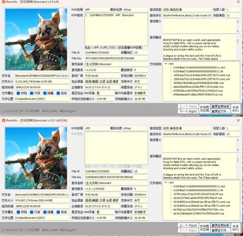Select 01004ba017cd6000...cert file in top tree
The width and height of the screenshot is (243, 236).
(x=199, y=68)
